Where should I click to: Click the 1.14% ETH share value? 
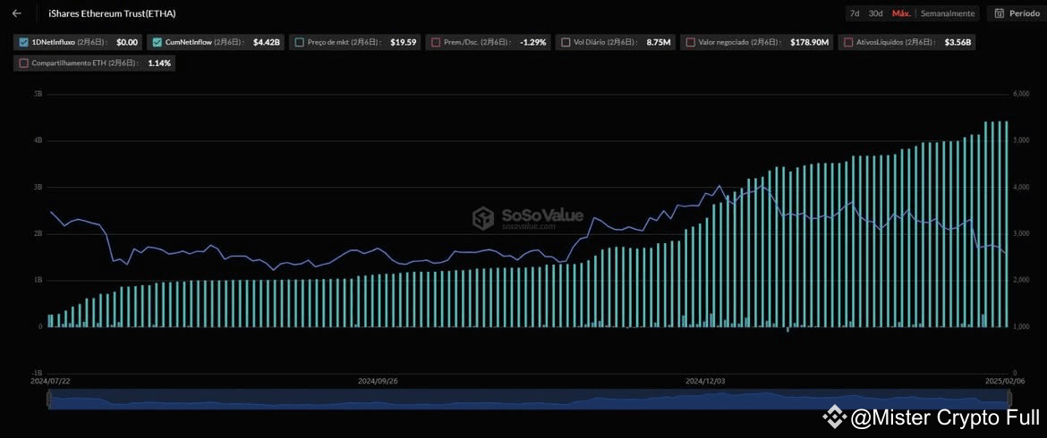pos(159,63)
